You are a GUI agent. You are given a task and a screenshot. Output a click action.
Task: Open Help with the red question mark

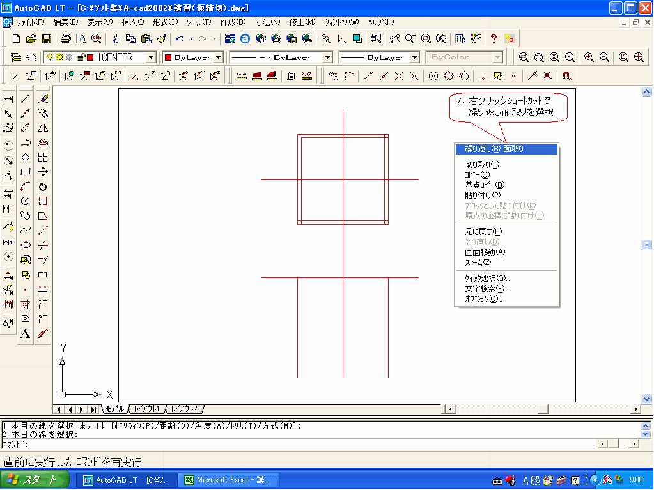click(x=494, y=39)
